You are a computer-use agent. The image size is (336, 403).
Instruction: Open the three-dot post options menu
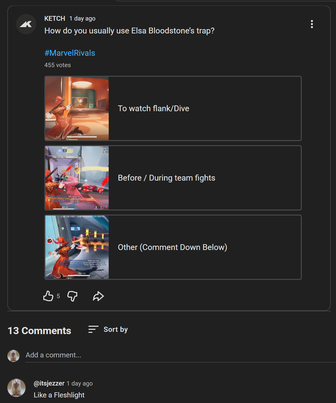[312, 24]
